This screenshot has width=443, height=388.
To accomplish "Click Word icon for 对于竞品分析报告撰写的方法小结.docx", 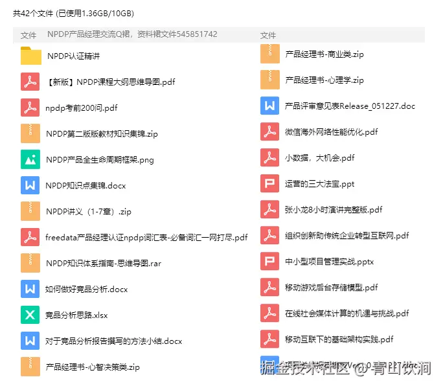I will (30, 341).
